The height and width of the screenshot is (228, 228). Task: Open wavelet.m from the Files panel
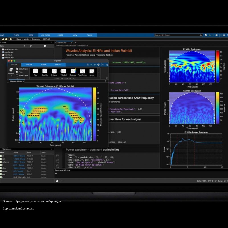9,55
